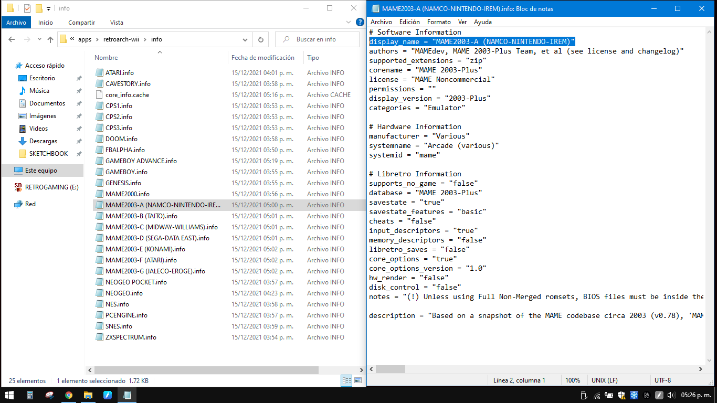The width and height of the screenshot is (717, 403).
Task: Open the ATARI.info file in Explorer
Action: point(119,73)
